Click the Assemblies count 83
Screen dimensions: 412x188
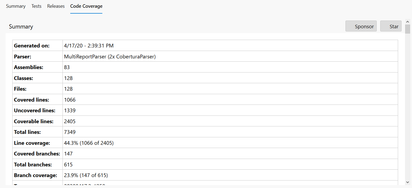[x=67, y=67]
